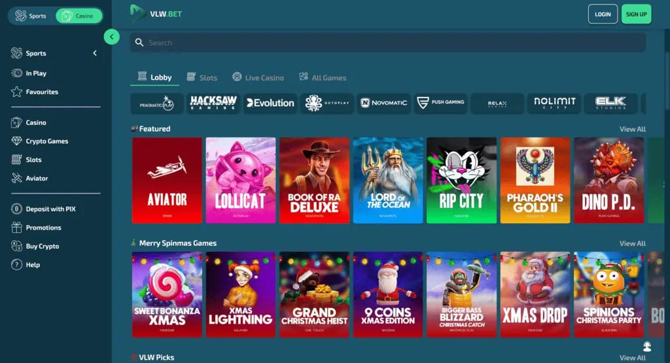Screen dimensions: 670x363
Task: Launch Lord of the Ocean thumbnail
Action: click(x=388, y=181)
